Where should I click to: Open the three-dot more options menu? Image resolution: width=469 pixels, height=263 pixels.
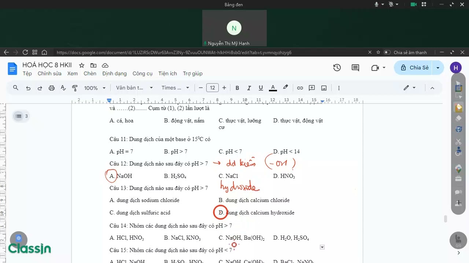[x=339, y=88]
